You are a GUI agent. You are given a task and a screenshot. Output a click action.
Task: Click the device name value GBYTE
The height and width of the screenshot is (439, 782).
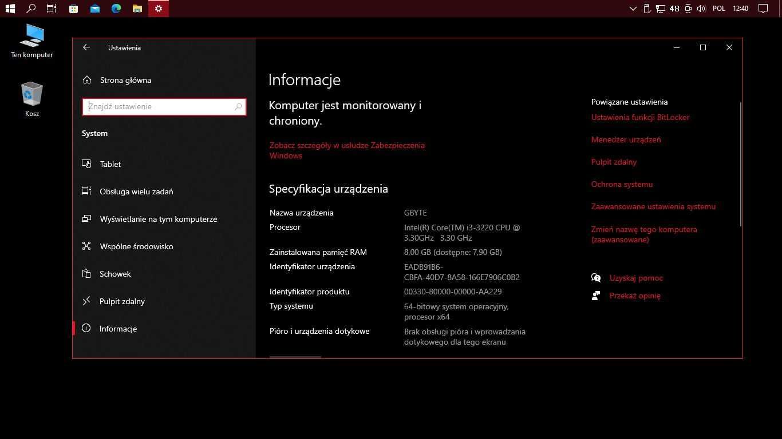[x=415, y=213]
